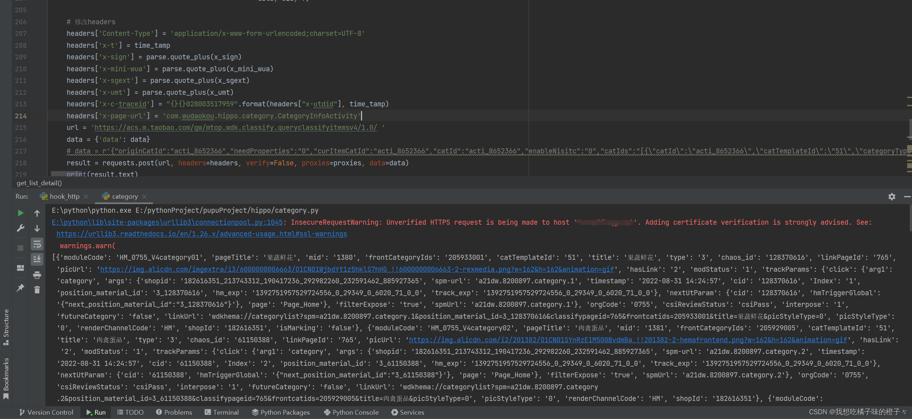Screen dimensions: 912x419
Task: Close the hook_http run tab
Action: tap(86, 196)
